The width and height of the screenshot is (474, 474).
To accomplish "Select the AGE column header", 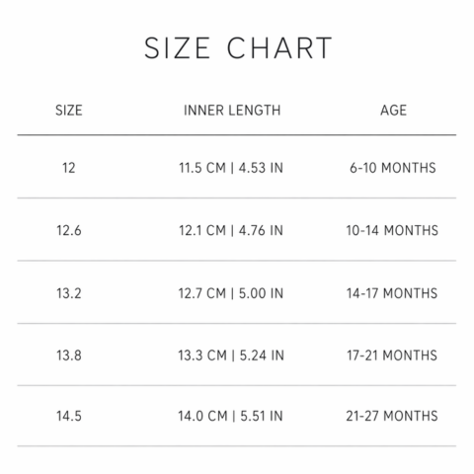I will 393,111.
